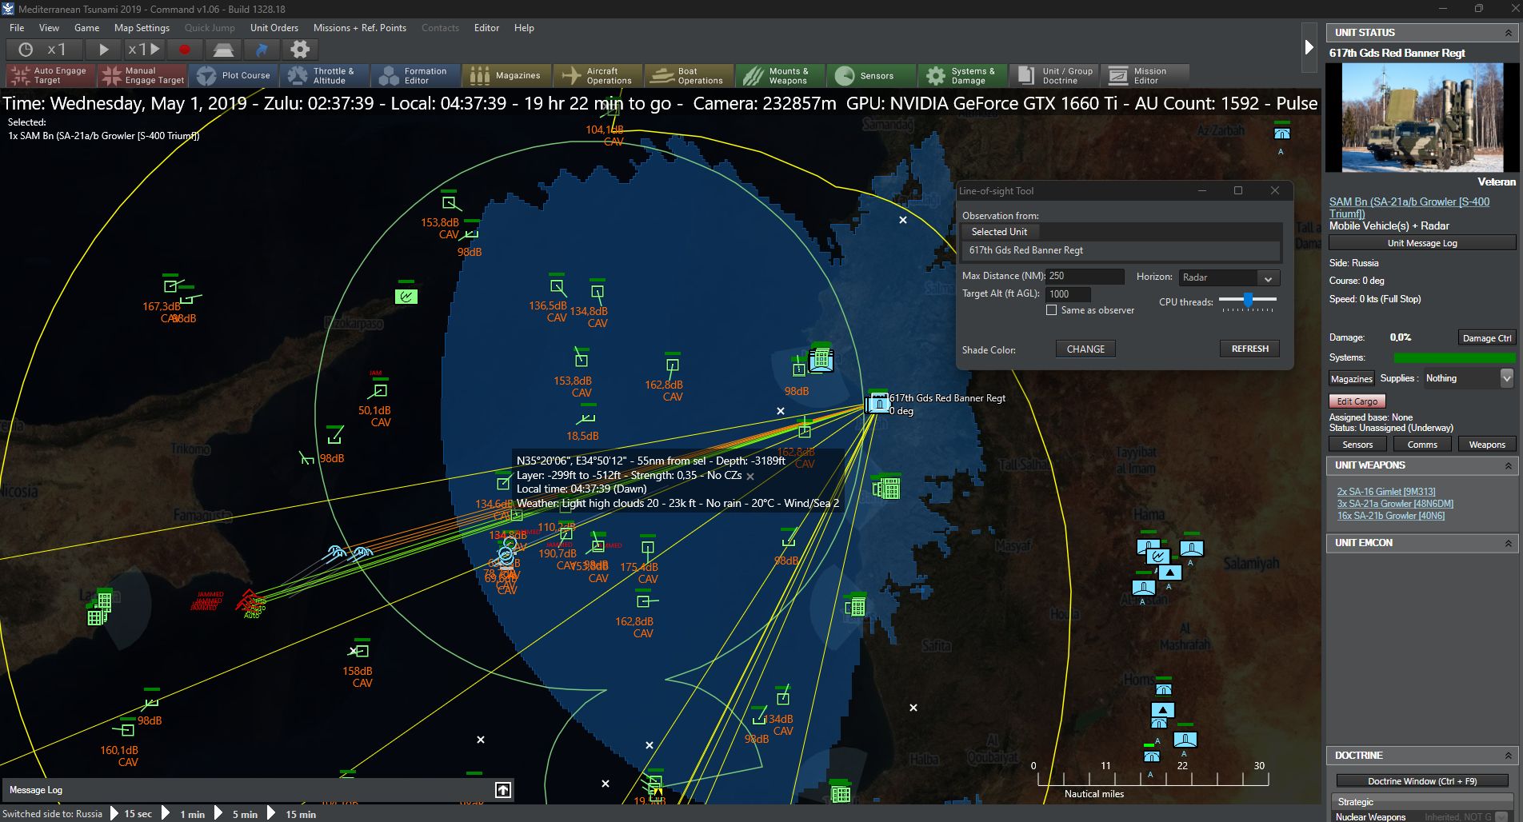1523x822 pixels.
Task: Open the Formation Editor
Action: click(415, 75)
